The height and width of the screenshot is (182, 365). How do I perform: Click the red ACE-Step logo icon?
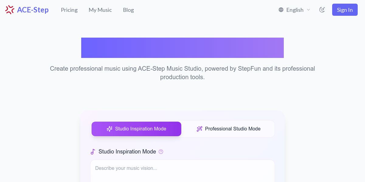point(10,10)
